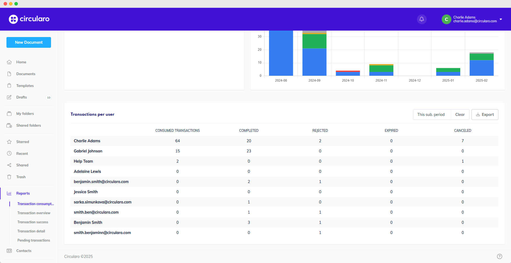Click Charlie Adams avatar circle
Screen dimensions: 511x263
(446, 19)
